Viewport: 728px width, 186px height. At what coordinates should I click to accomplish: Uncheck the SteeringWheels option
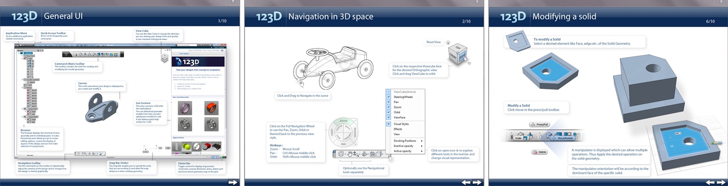click(389, 97)
